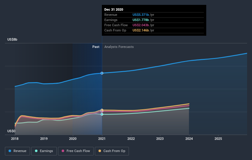The height and width of the screenshot is (160, 252).
Task: Click the 2019 x-axis label
Action: coord(44,139)
